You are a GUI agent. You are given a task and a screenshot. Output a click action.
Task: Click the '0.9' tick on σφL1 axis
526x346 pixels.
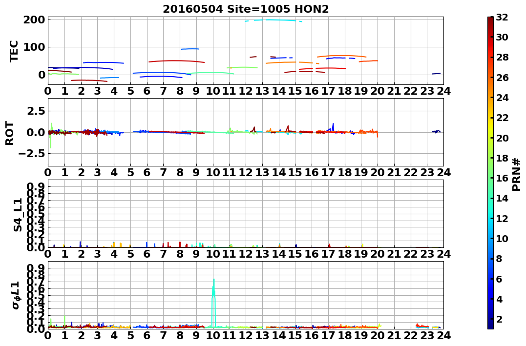pyautogui.click(x=35, y=267)
